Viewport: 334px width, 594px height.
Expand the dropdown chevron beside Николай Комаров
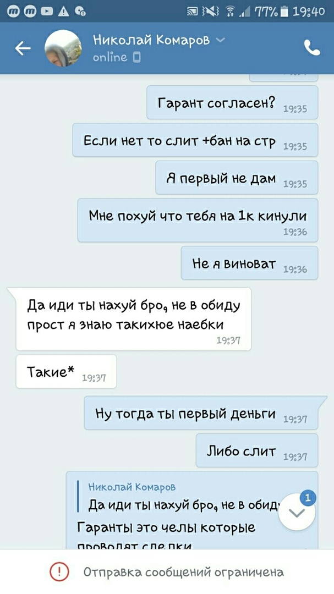(220, 40)
